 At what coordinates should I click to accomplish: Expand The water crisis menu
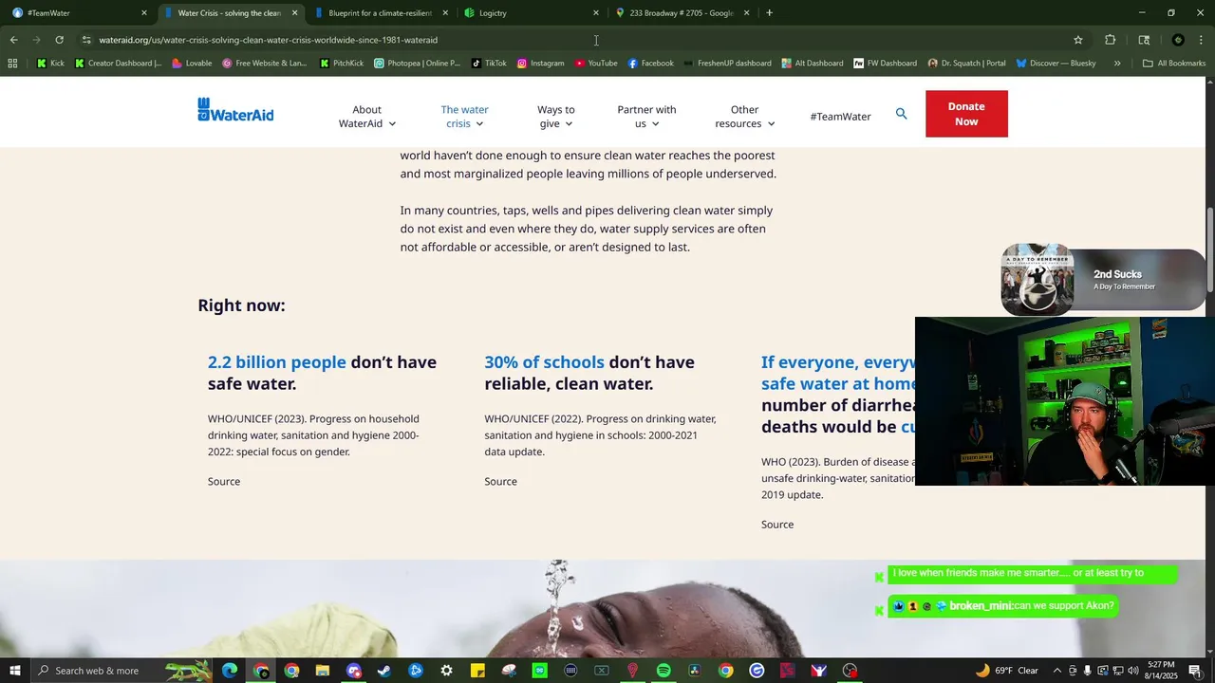tap(464, 117)
